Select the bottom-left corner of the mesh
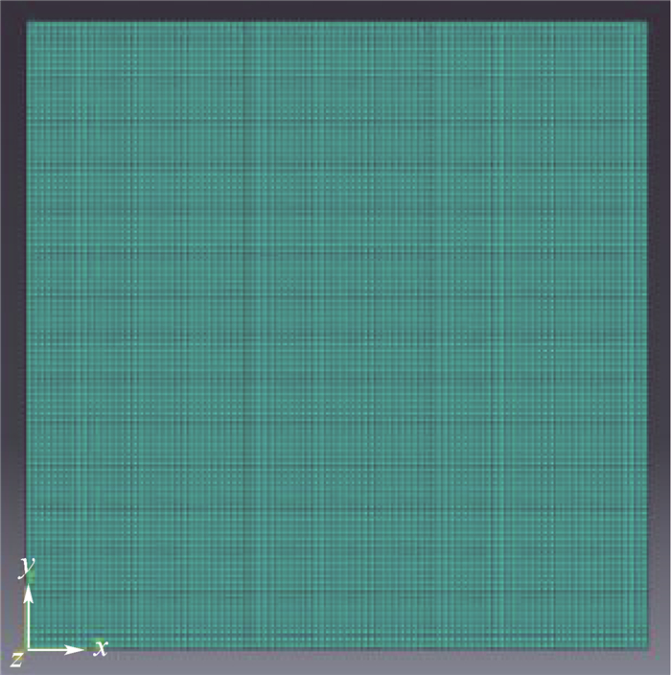Screen dimensions: 671x675 (25, 651)
